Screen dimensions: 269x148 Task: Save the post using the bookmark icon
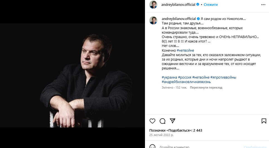[x=264, y=121]
